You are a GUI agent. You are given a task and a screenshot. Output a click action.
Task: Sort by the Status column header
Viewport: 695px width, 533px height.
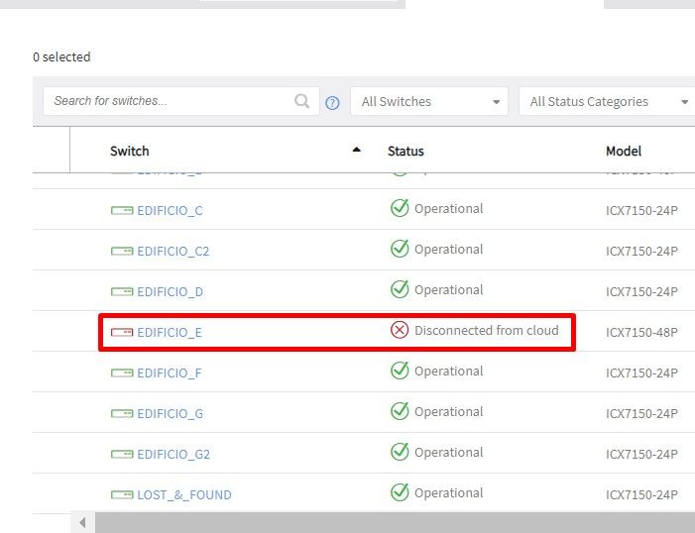point(405,152)
